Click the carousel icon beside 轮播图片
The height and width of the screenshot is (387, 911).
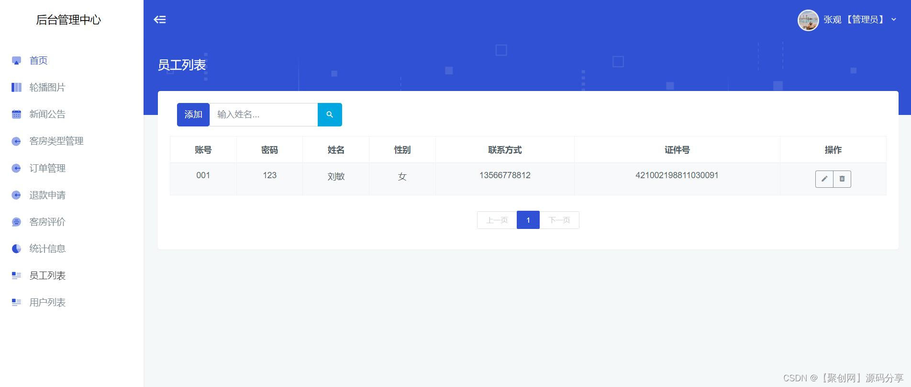(16, 87)
